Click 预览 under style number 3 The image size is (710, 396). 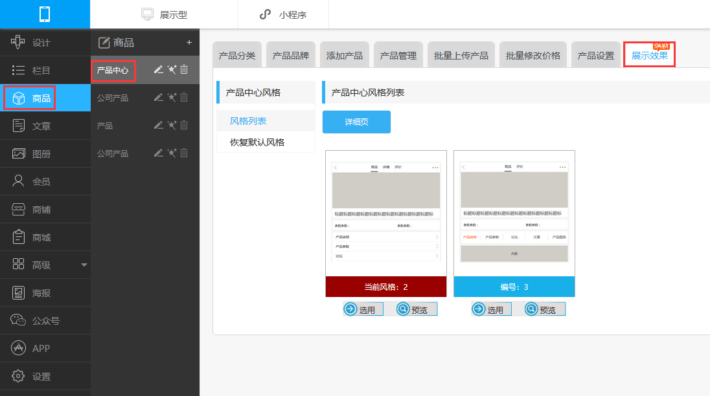(x=545, y=310)
